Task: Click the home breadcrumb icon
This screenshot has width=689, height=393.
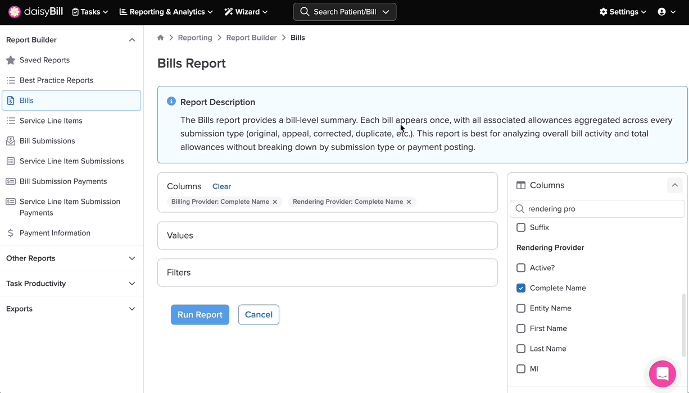Action: [x=161, y=38]
